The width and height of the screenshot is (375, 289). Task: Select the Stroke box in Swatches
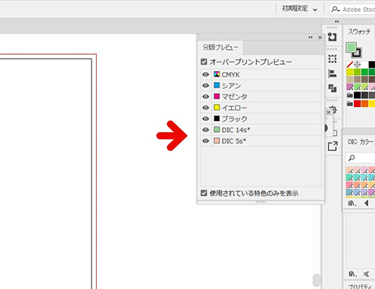(x=357, y=53)
